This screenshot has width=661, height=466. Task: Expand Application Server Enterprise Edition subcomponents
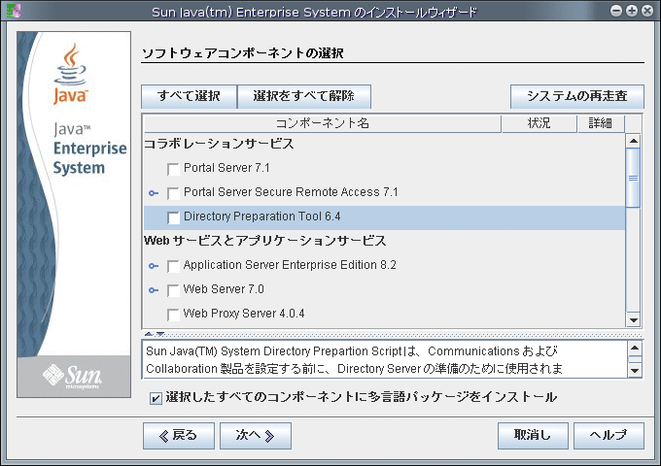pyautogui.click(x=154, y=266)
